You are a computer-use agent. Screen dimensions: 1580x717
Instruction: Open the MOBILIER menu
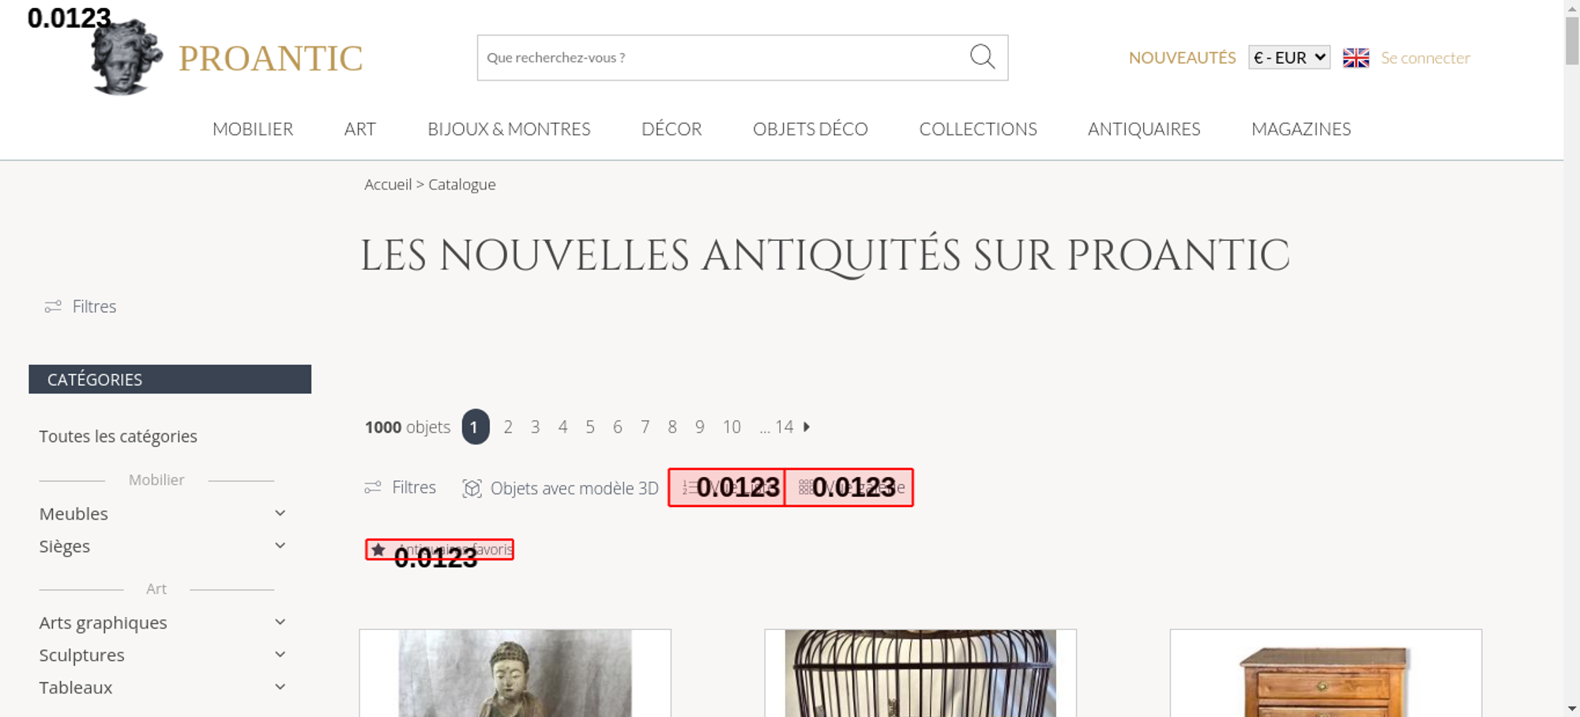pos(253,129)
